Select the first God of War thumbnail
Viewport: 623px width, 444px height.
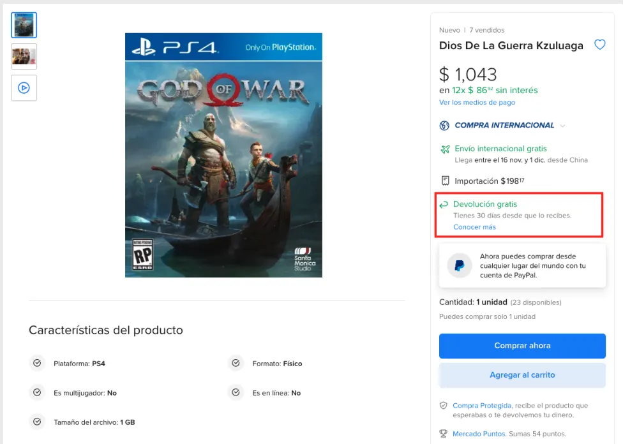click(x=24, y=25)
